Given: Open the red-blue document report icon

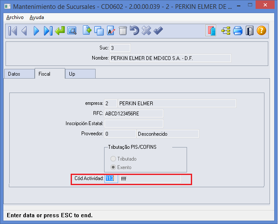Looking at the screenshot, I should (211, 30).
